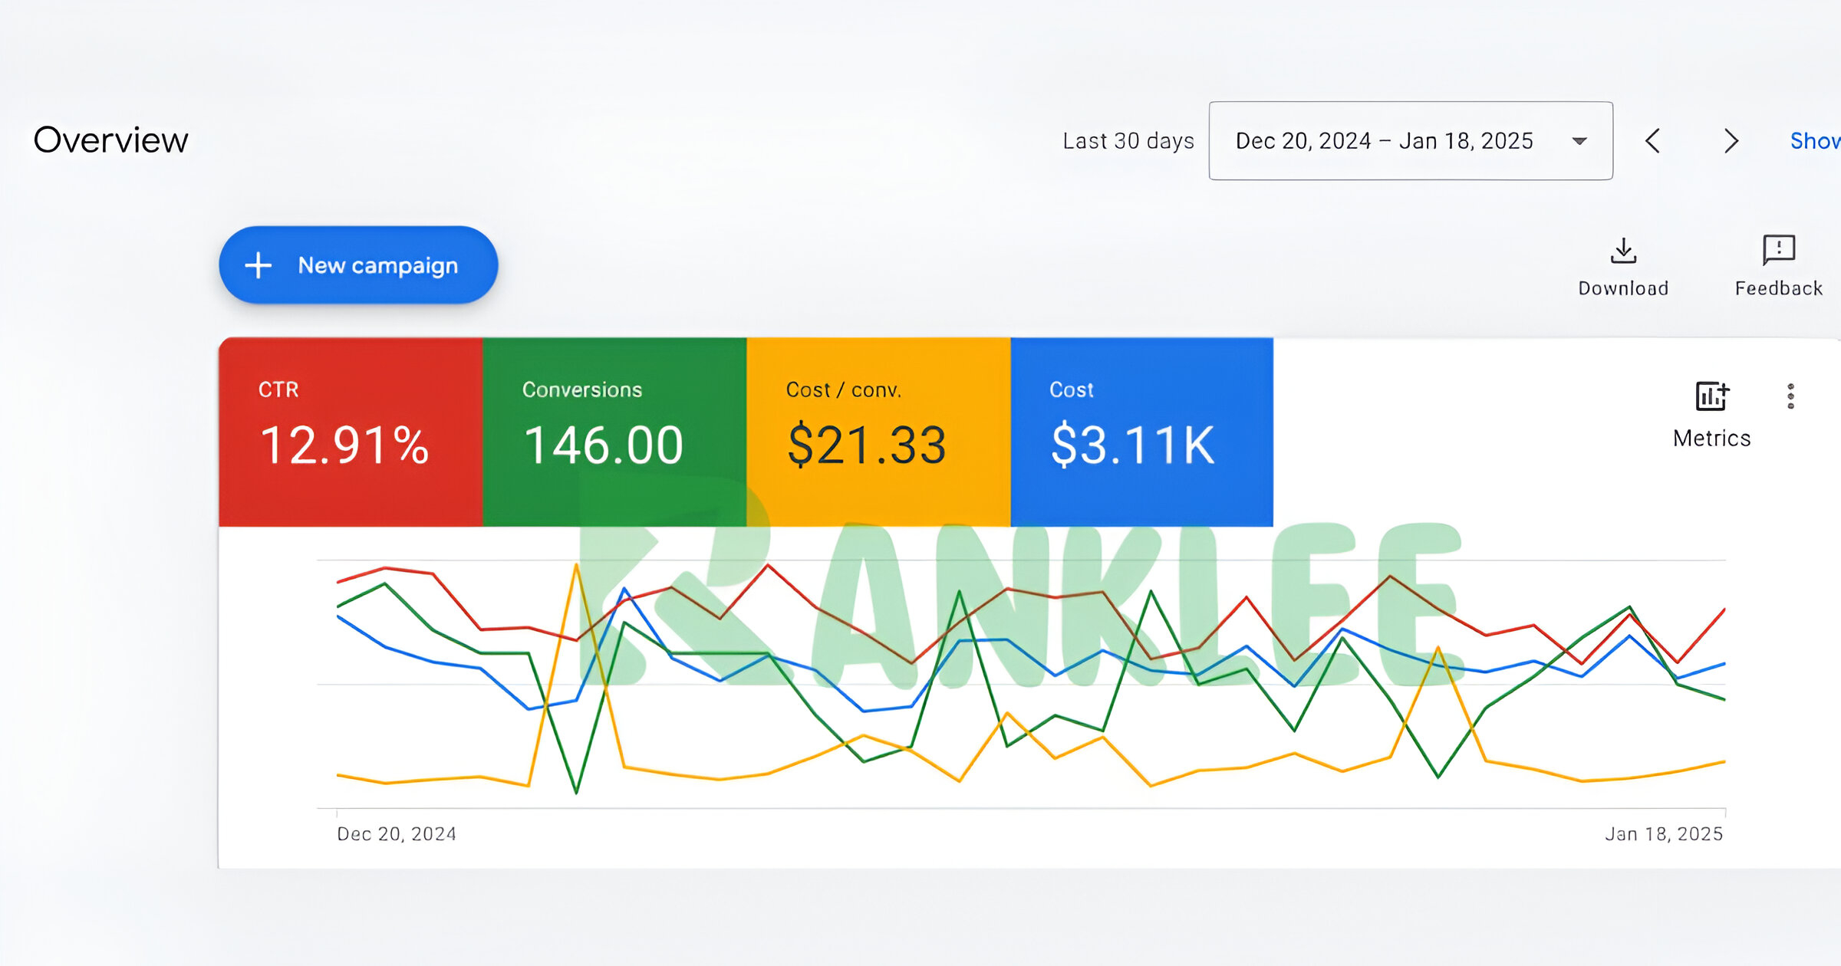Click the orange line peak on chart
Screen dimensions: 1841x966
576,566
